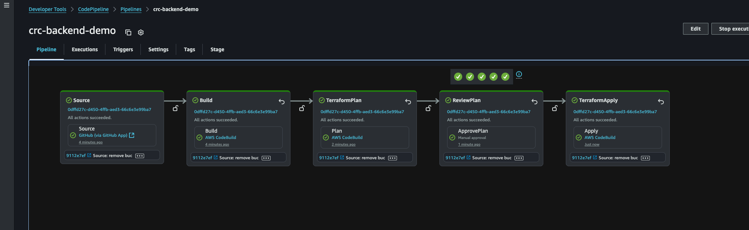Expand the ellipsis in TerraformApply commit row
The width and height of the screenshot is (749, 230).
[645, 158]
